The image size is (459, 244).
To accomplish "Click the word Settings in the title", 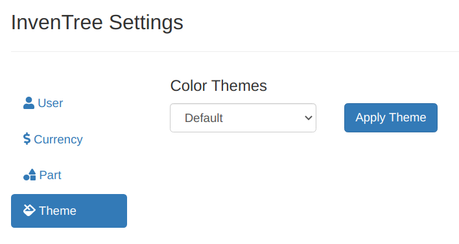I will pos(146,23).
